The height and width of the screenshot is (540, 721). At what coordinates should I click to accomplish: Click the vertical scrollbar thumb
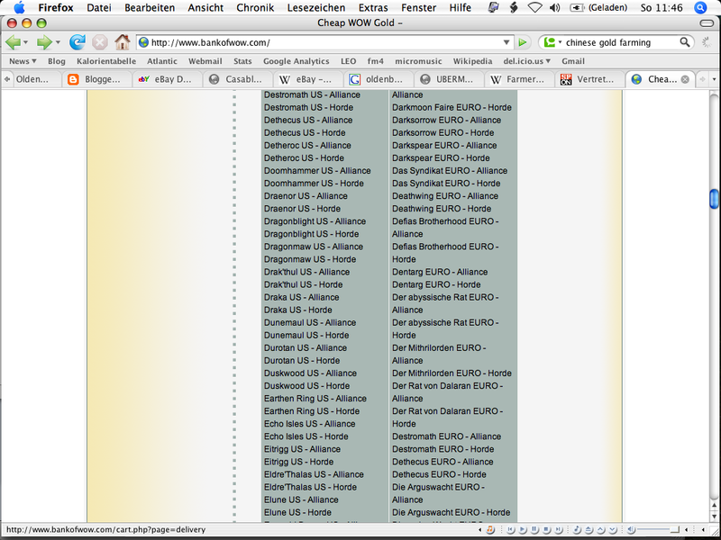pos(714,198)
